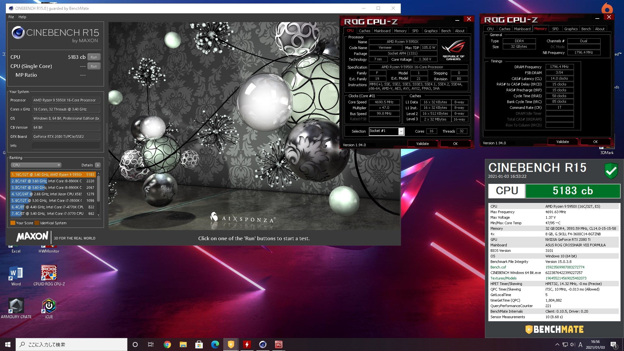Run the CPU multi-core benchmark
Viewport: 624px width, 351px height.
coord(94,57)
